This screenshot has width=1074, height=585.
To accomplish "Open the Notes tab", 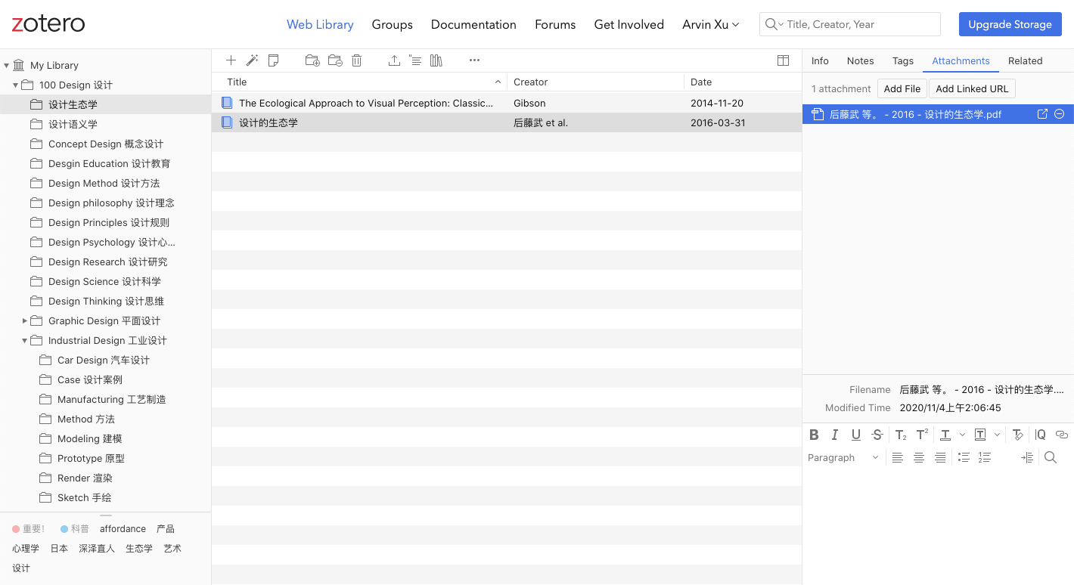I will (x=860, y=60).
